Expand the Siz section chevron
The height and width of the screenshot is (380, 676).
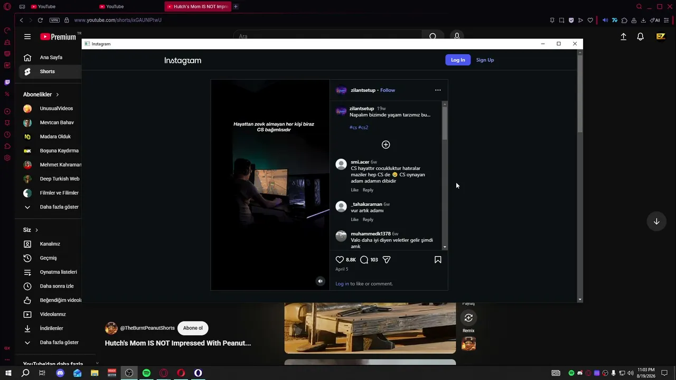(x=36, y=230)
